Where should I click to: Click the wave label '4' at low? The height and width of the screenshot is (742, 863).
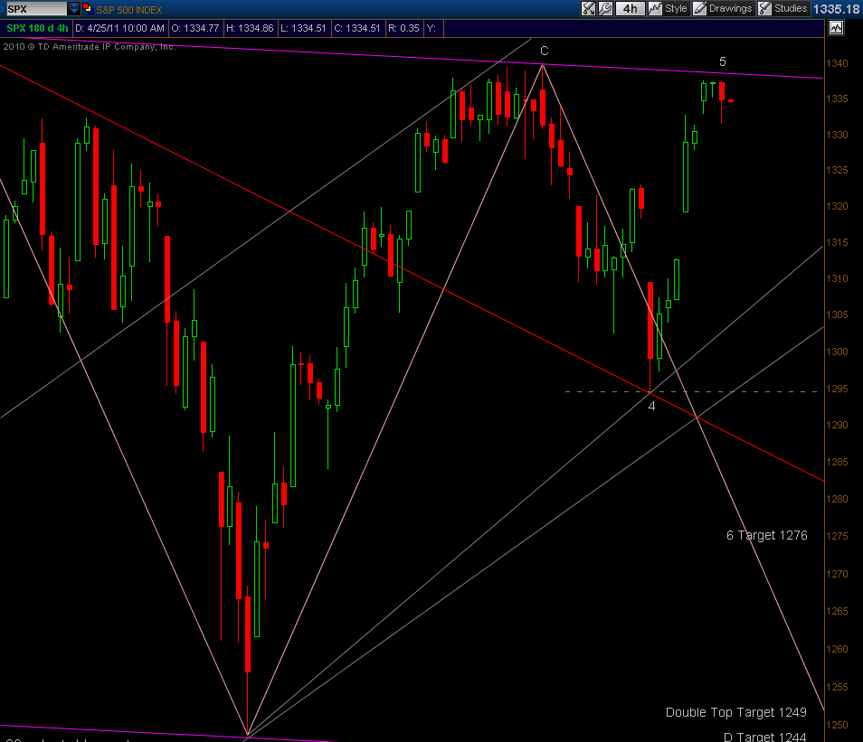(x=651, y=406)
